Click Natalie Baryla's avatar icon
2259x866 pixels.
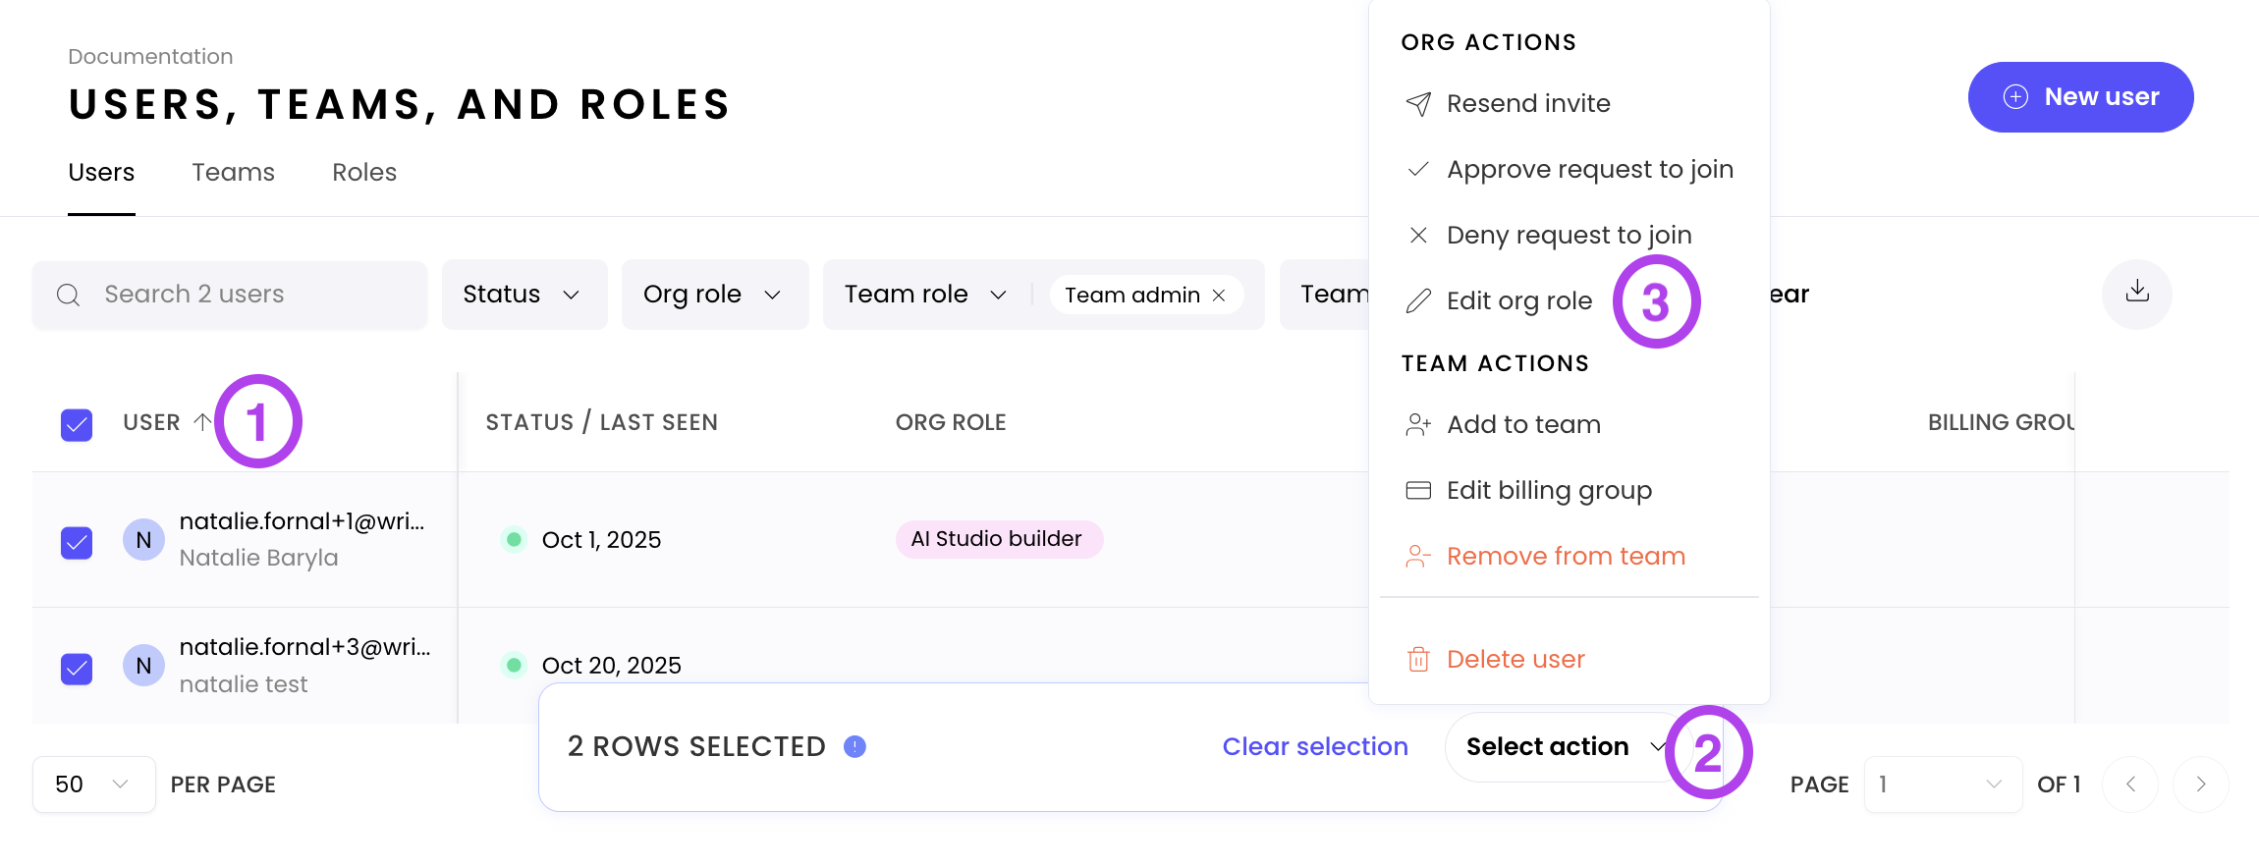pyautogui.click(x=143, y=540)
